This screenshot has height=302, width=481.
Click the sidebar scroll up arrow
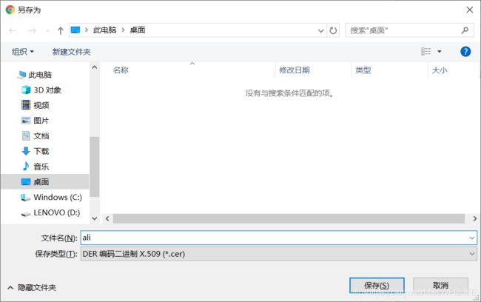(95, 67)
